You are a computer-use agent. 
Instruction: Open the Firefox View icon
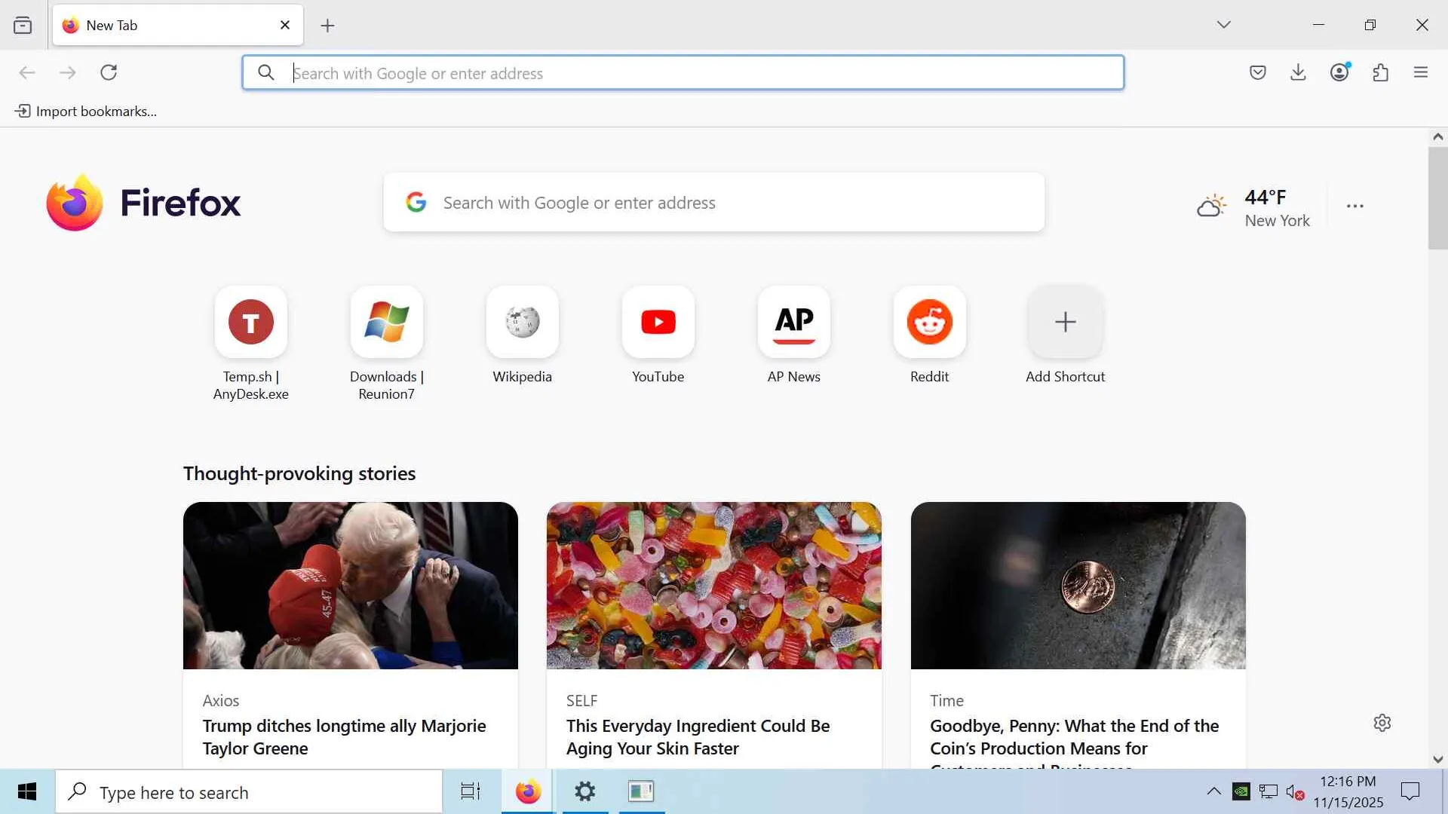click(x=23, y=26)
